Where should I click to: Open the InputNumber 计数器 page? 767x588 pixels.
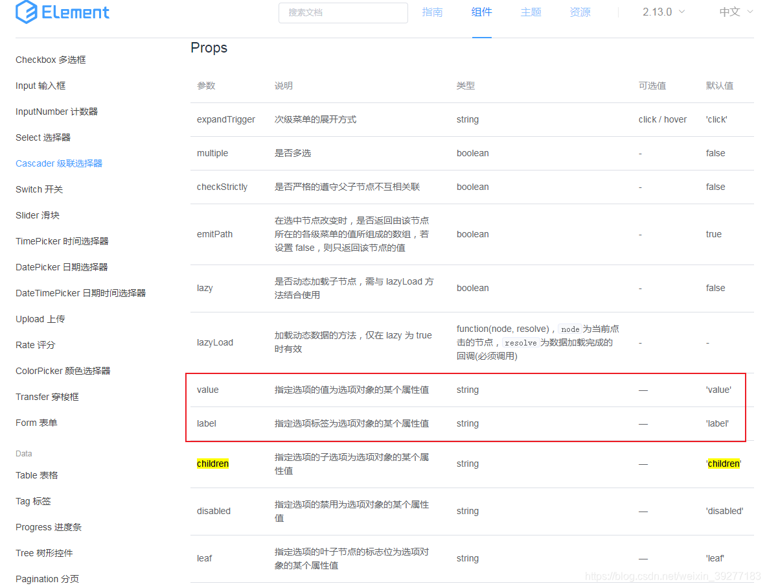[x=56, y=112]
